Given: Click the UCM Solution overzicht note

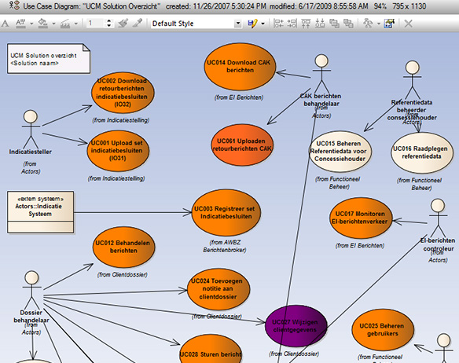Looking at the screenshot, I should 49,59.
